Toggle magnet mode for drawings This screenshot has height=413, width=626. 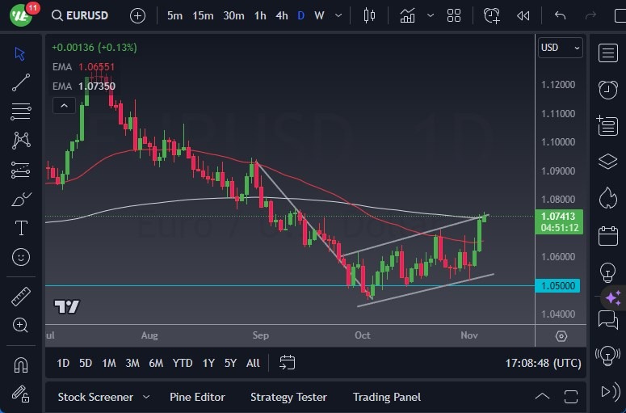point(22,365)
